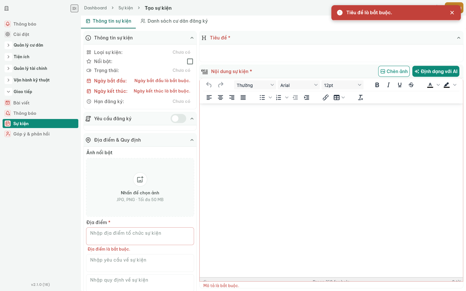The image size is (466, 291).
Task: Collapse the sidebar with toggle icon
Action: (74, 8)
